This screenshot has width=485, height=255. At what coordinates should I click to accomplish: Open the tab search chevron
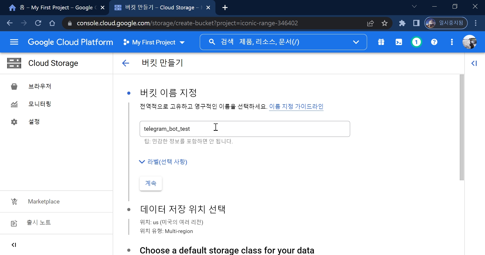pos(414,6)
